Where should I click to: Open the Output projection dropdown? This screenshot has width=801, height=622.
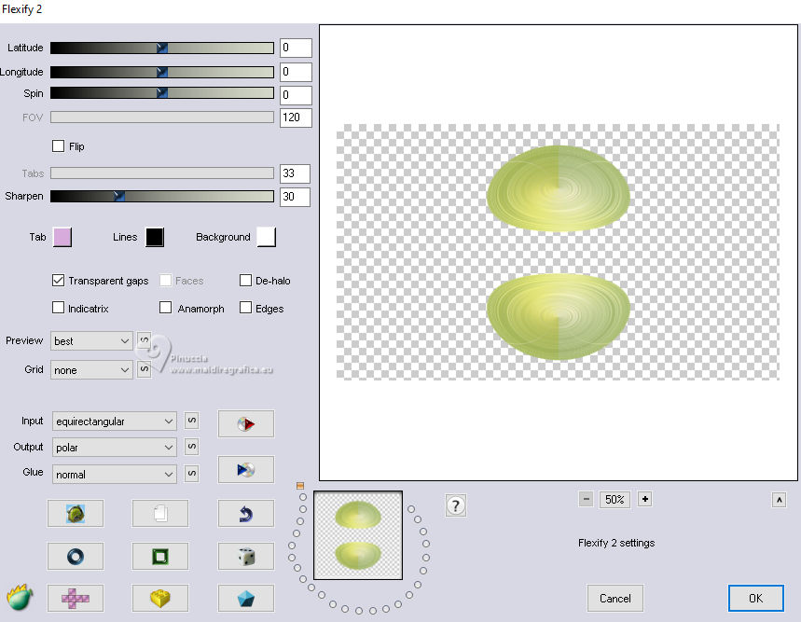tap(115, 448)
